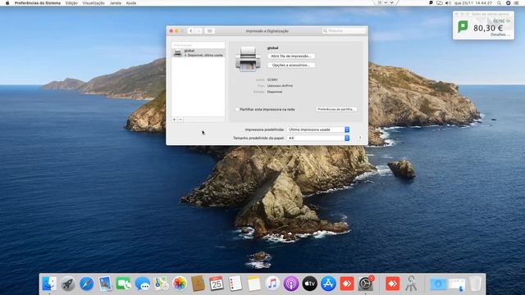This screenshot has height=295, width=525.
Task: Click the PaperCut icon in the menu bar
Action: (431, 3)
